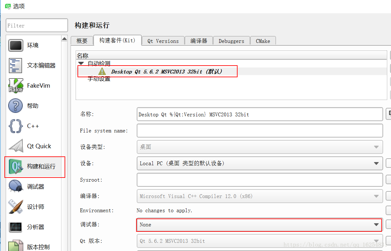Click the icon button beside 名称 field
The width and height of the screenshot is (391, 251).
[388, 114]
